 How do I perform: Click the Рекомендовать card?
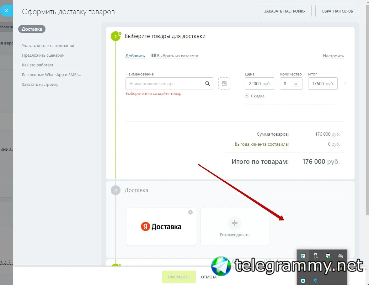(234, 227)
